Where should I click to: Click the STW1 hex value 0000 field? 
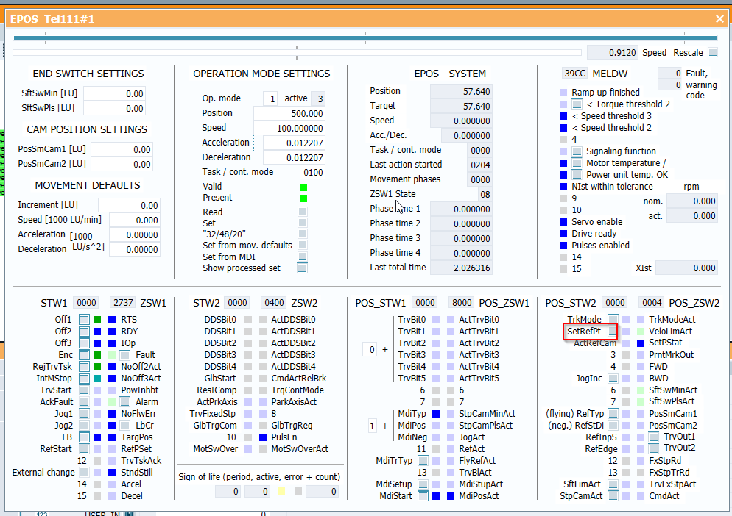[86, 303]
